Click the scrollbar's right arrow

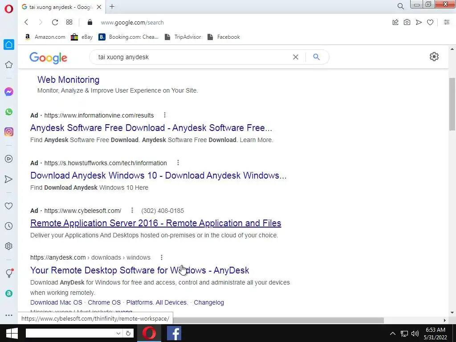tap(445, 320)
